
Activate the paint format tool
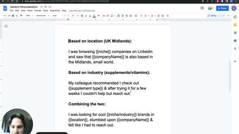click(x=21, y=16)
